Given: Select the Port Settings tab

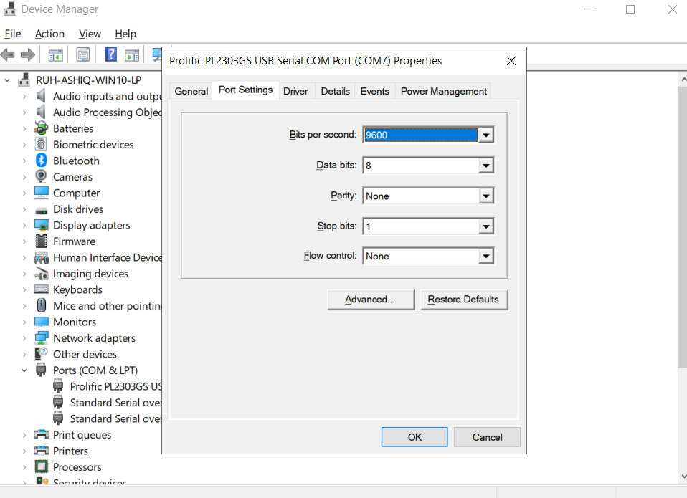Looking at the screenshot, I should tap(246, 90).
